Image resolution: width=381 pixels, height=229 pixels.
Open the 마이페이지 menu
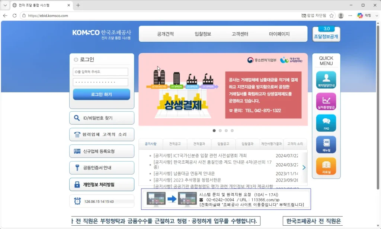(x=279, y=34)
